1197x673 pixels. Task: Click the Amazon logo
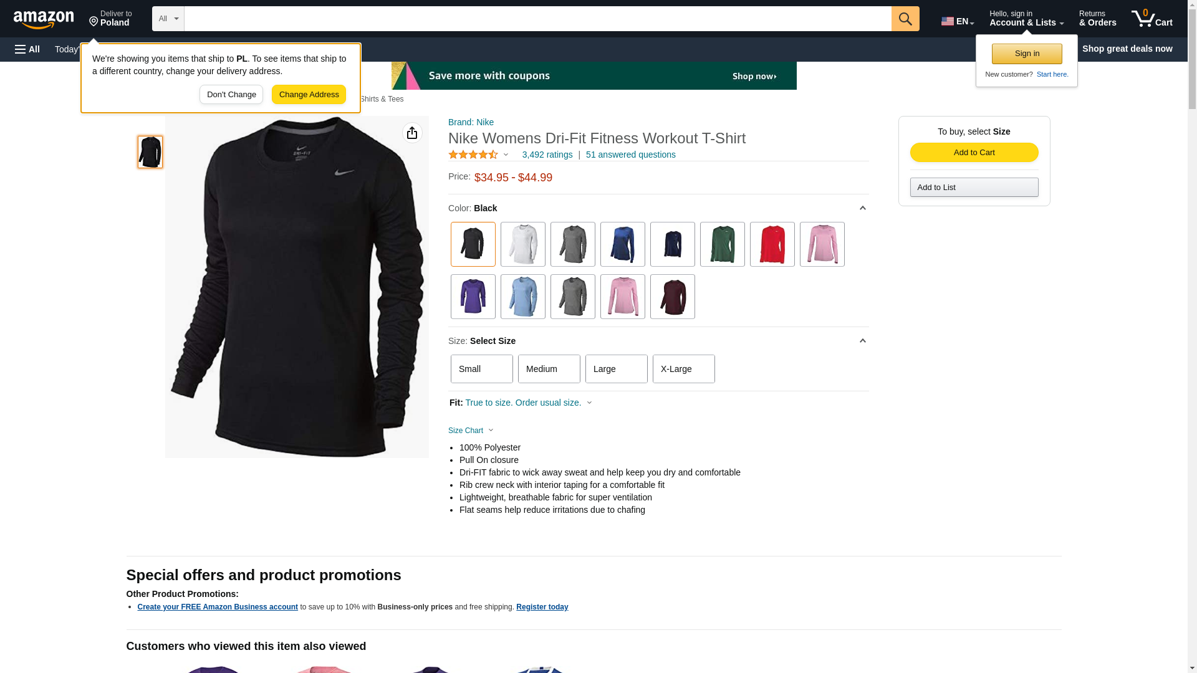click(x=44, y=19)
